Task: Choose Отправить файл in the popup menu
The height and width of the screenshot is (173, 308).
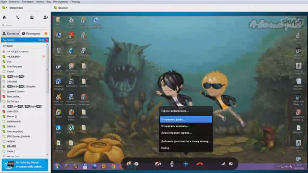Action: pyautogui.click(x=186, y=119)
